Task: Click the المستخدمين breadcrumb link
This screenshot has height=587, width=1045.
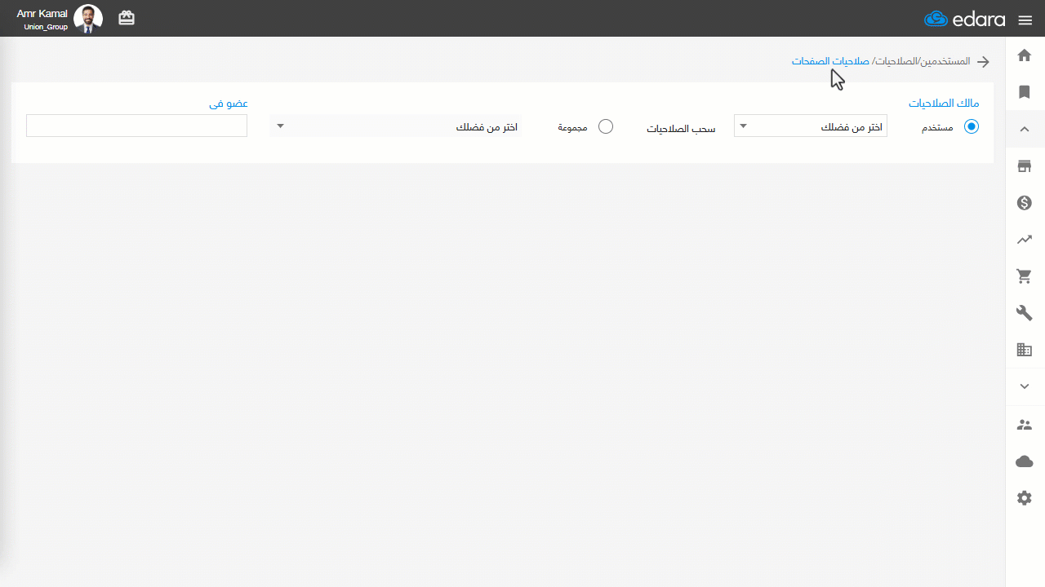Action: [945, 61]
